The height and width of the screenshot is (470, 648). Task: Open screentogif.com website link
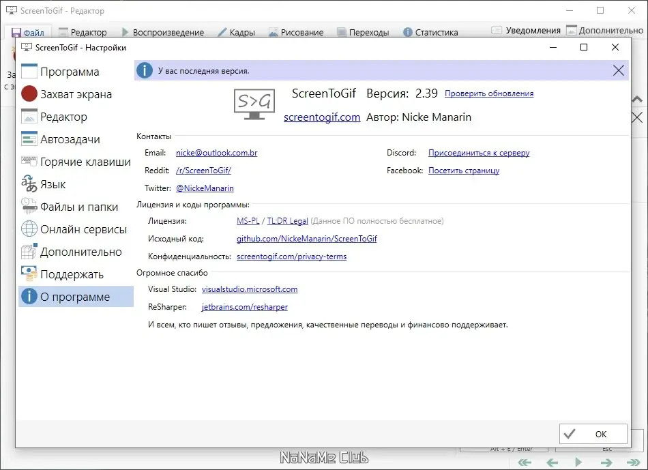tap(322, 117)
